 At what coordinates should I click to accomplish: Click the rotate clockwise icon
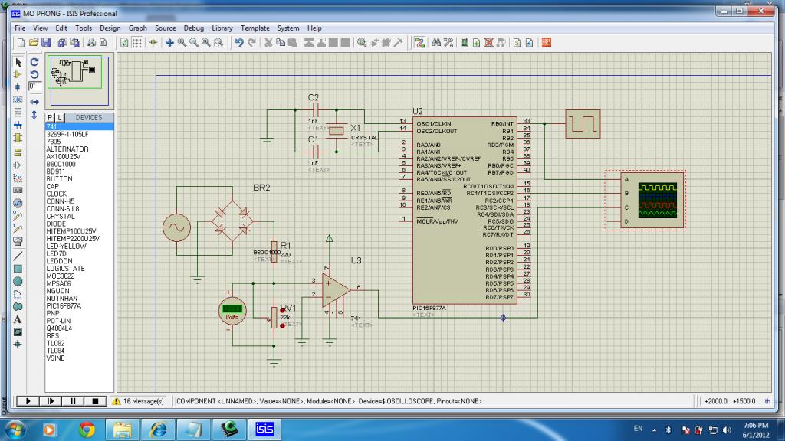click(x=34, y=62)
